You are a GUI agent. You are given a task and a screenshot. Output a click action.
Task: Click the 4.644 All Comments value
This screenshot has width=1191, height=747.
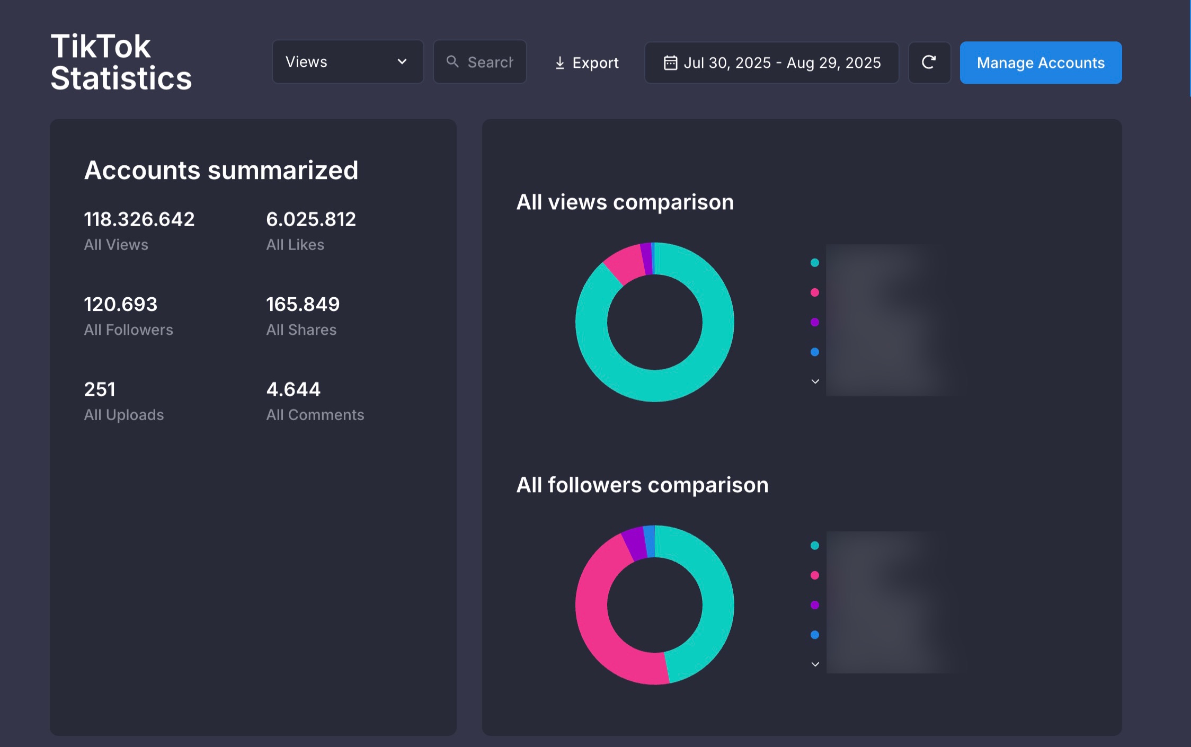294,390
